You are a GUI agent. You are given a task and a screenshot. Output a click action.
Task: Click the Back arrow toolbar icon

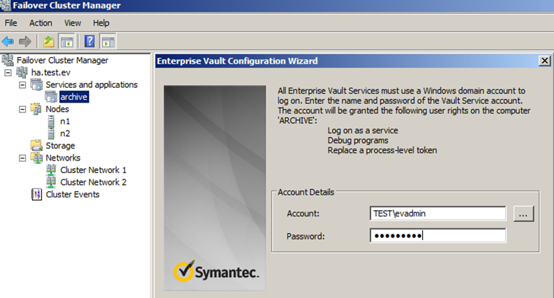(8, 41)
